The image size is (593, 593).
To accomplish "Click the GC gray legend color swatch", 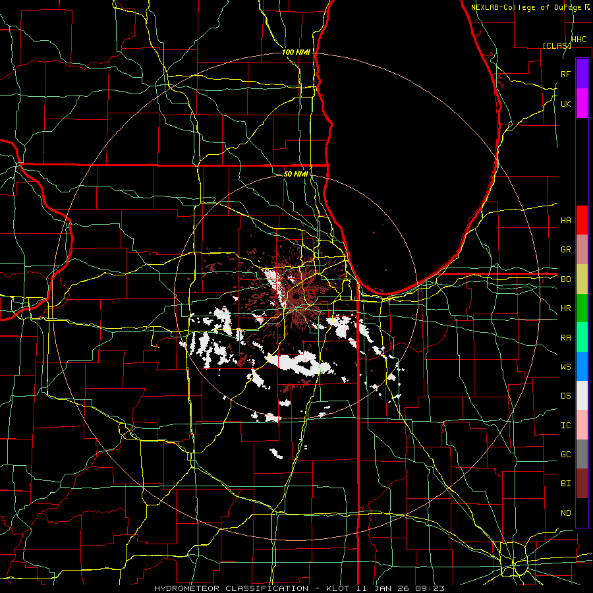I will point(582,454).
